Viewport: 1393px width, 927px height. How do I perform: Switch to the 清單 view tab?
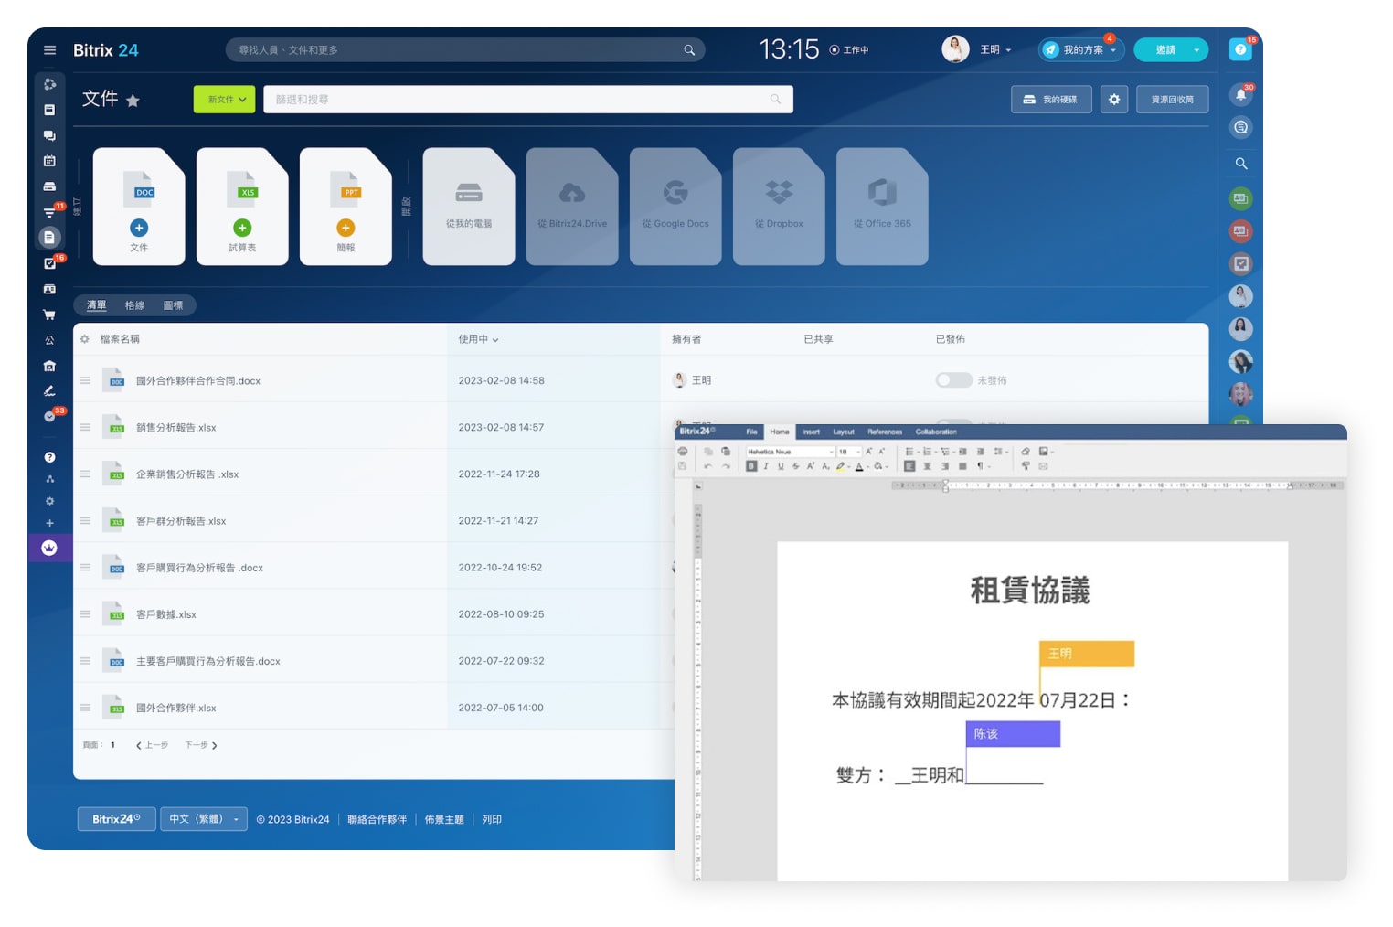click(96, 305)
